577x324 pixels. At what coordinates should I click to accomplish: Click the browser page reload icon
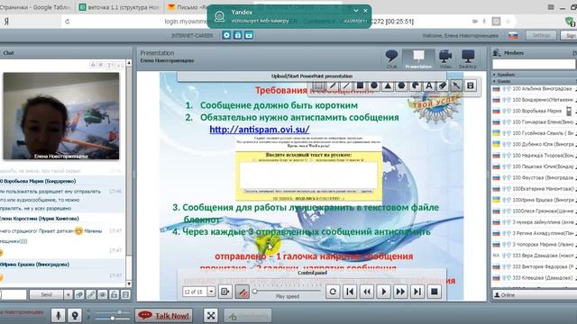click(x=67, y=22)
